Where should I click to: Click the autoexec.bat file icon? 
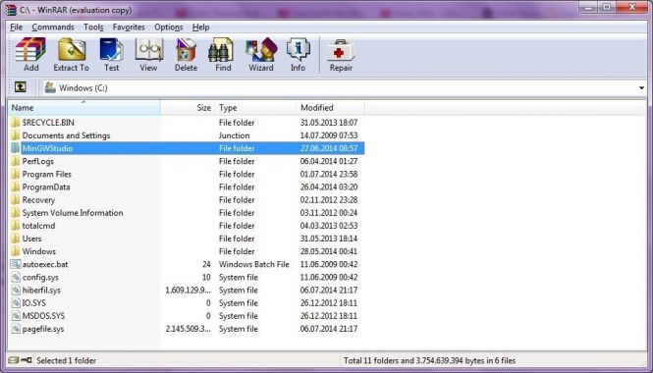click(16, 264)
